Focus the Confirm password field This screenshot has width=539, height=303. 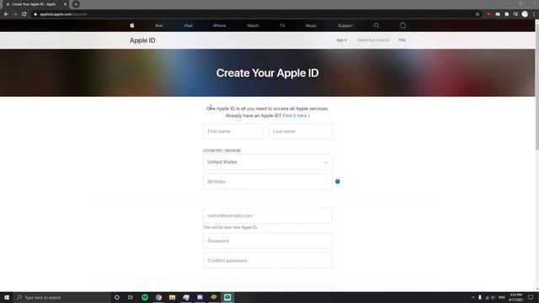point(268,260)
